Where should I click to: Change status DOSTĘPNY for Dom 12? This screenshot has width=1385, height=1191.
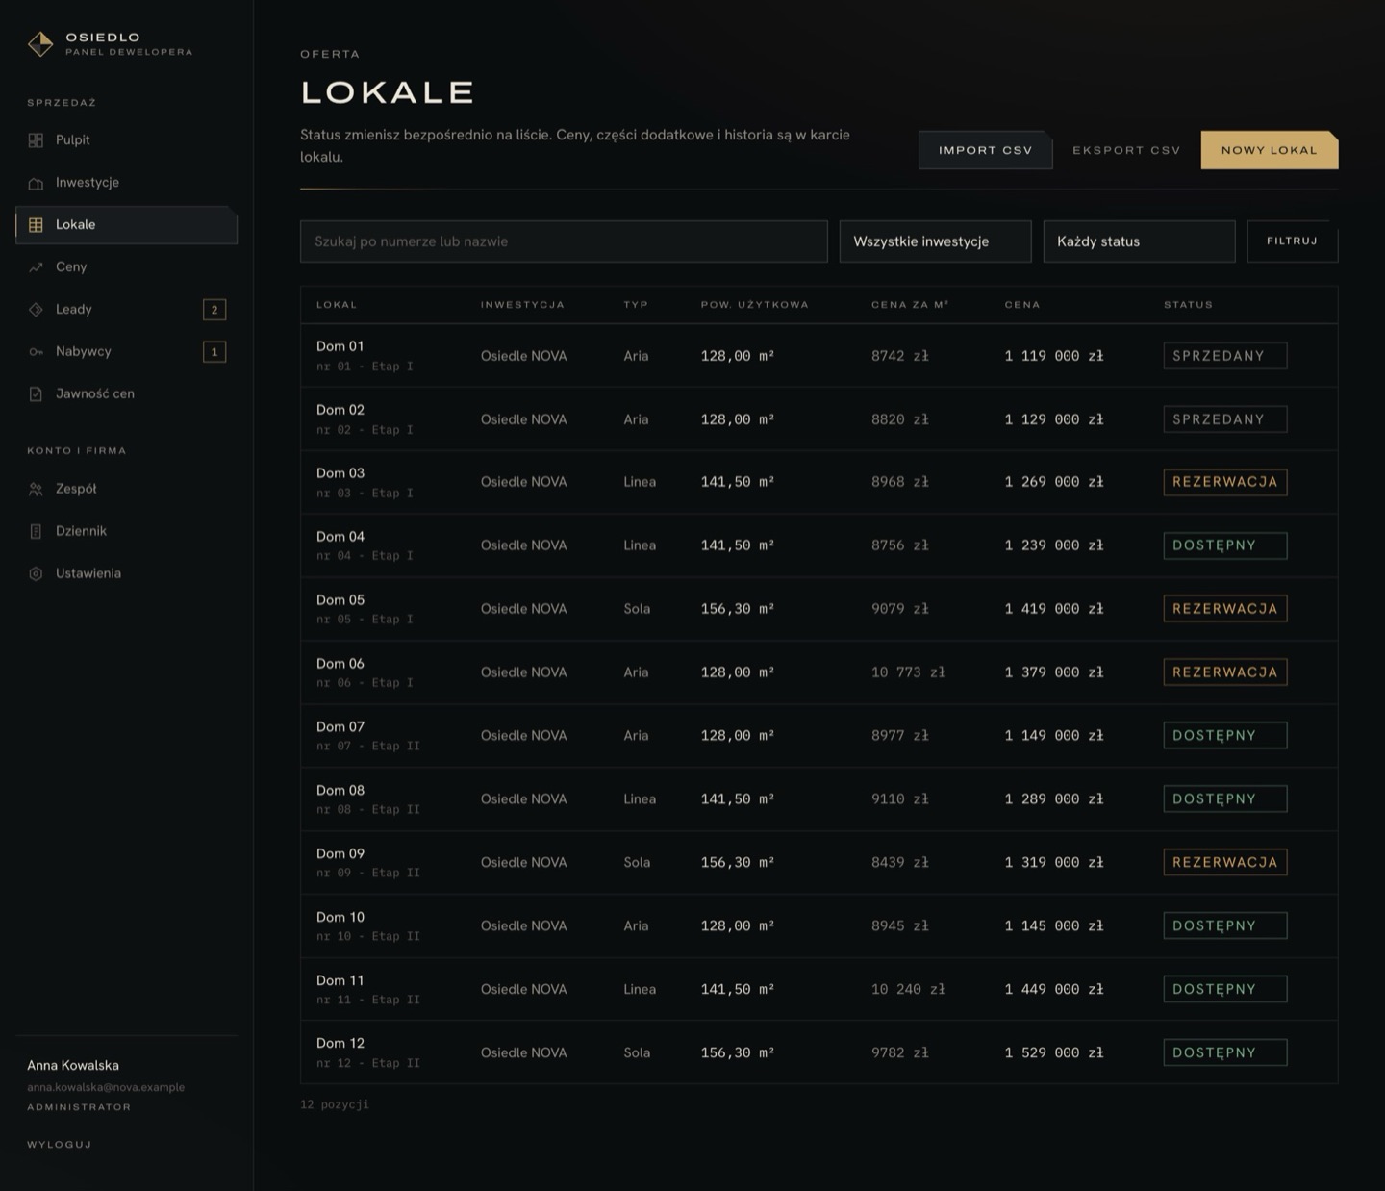1224,1052
